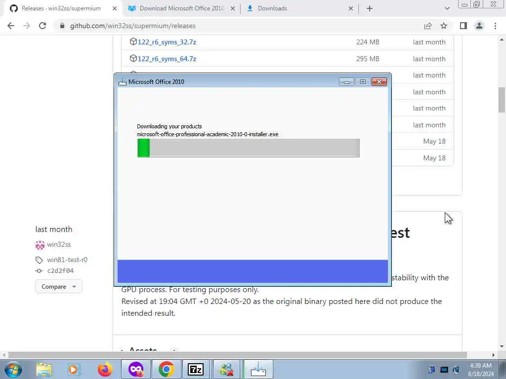The image size is (506, 379).
Task: Open the win81-test-r0 tag link
Action: pyautogui.click(x=67, y=260)
